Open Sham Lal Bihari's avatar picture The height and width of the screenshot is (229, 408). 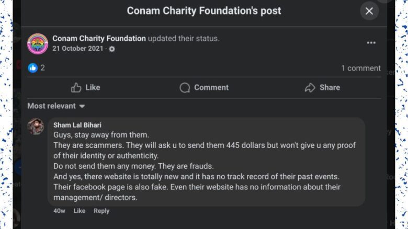(36, 126)
